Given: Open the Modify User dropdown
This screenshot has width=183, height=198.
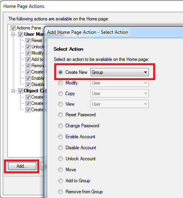Looking at the screenshot, I should [119, 83].
